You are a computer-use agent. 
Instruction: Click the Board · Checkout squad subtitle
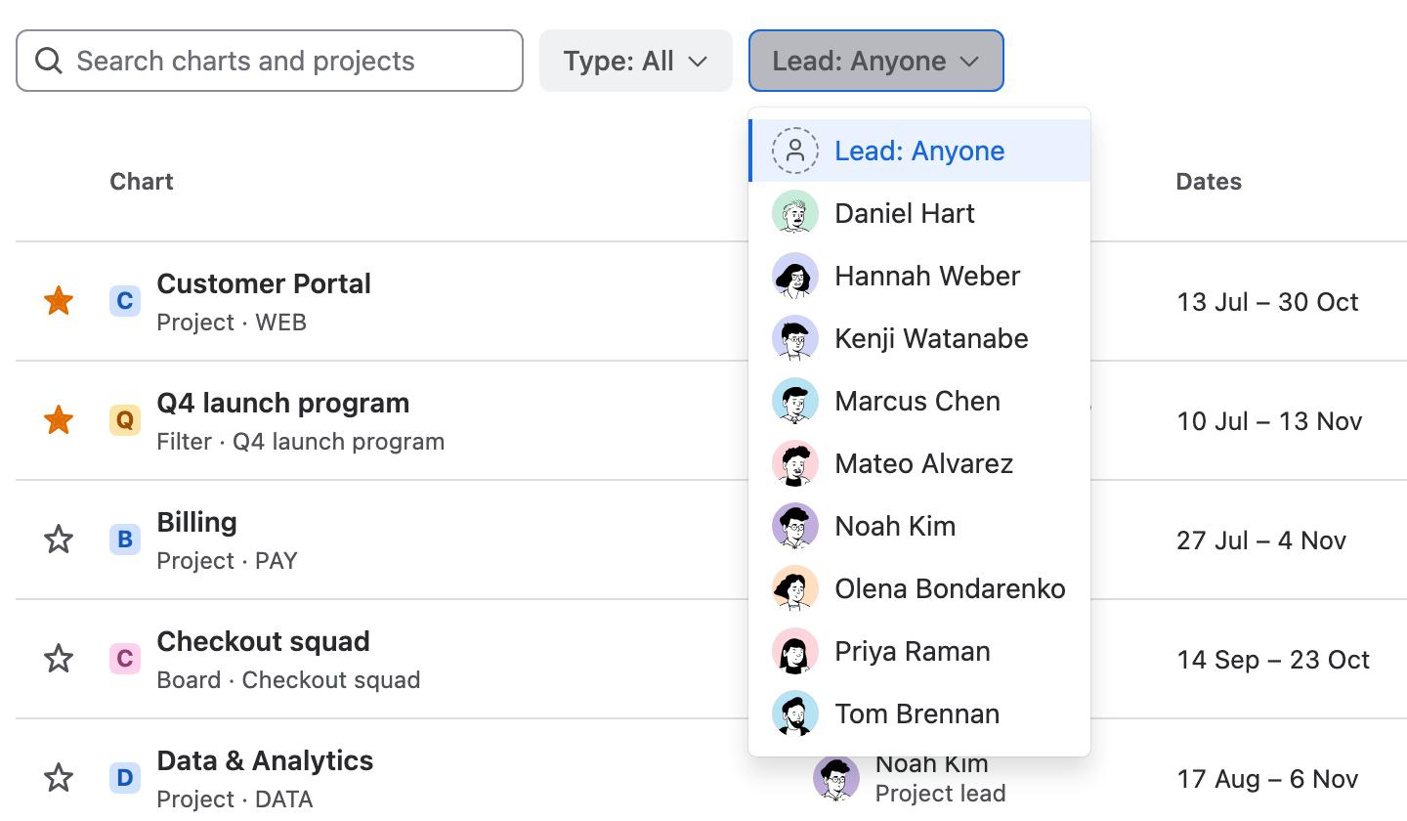288,680
